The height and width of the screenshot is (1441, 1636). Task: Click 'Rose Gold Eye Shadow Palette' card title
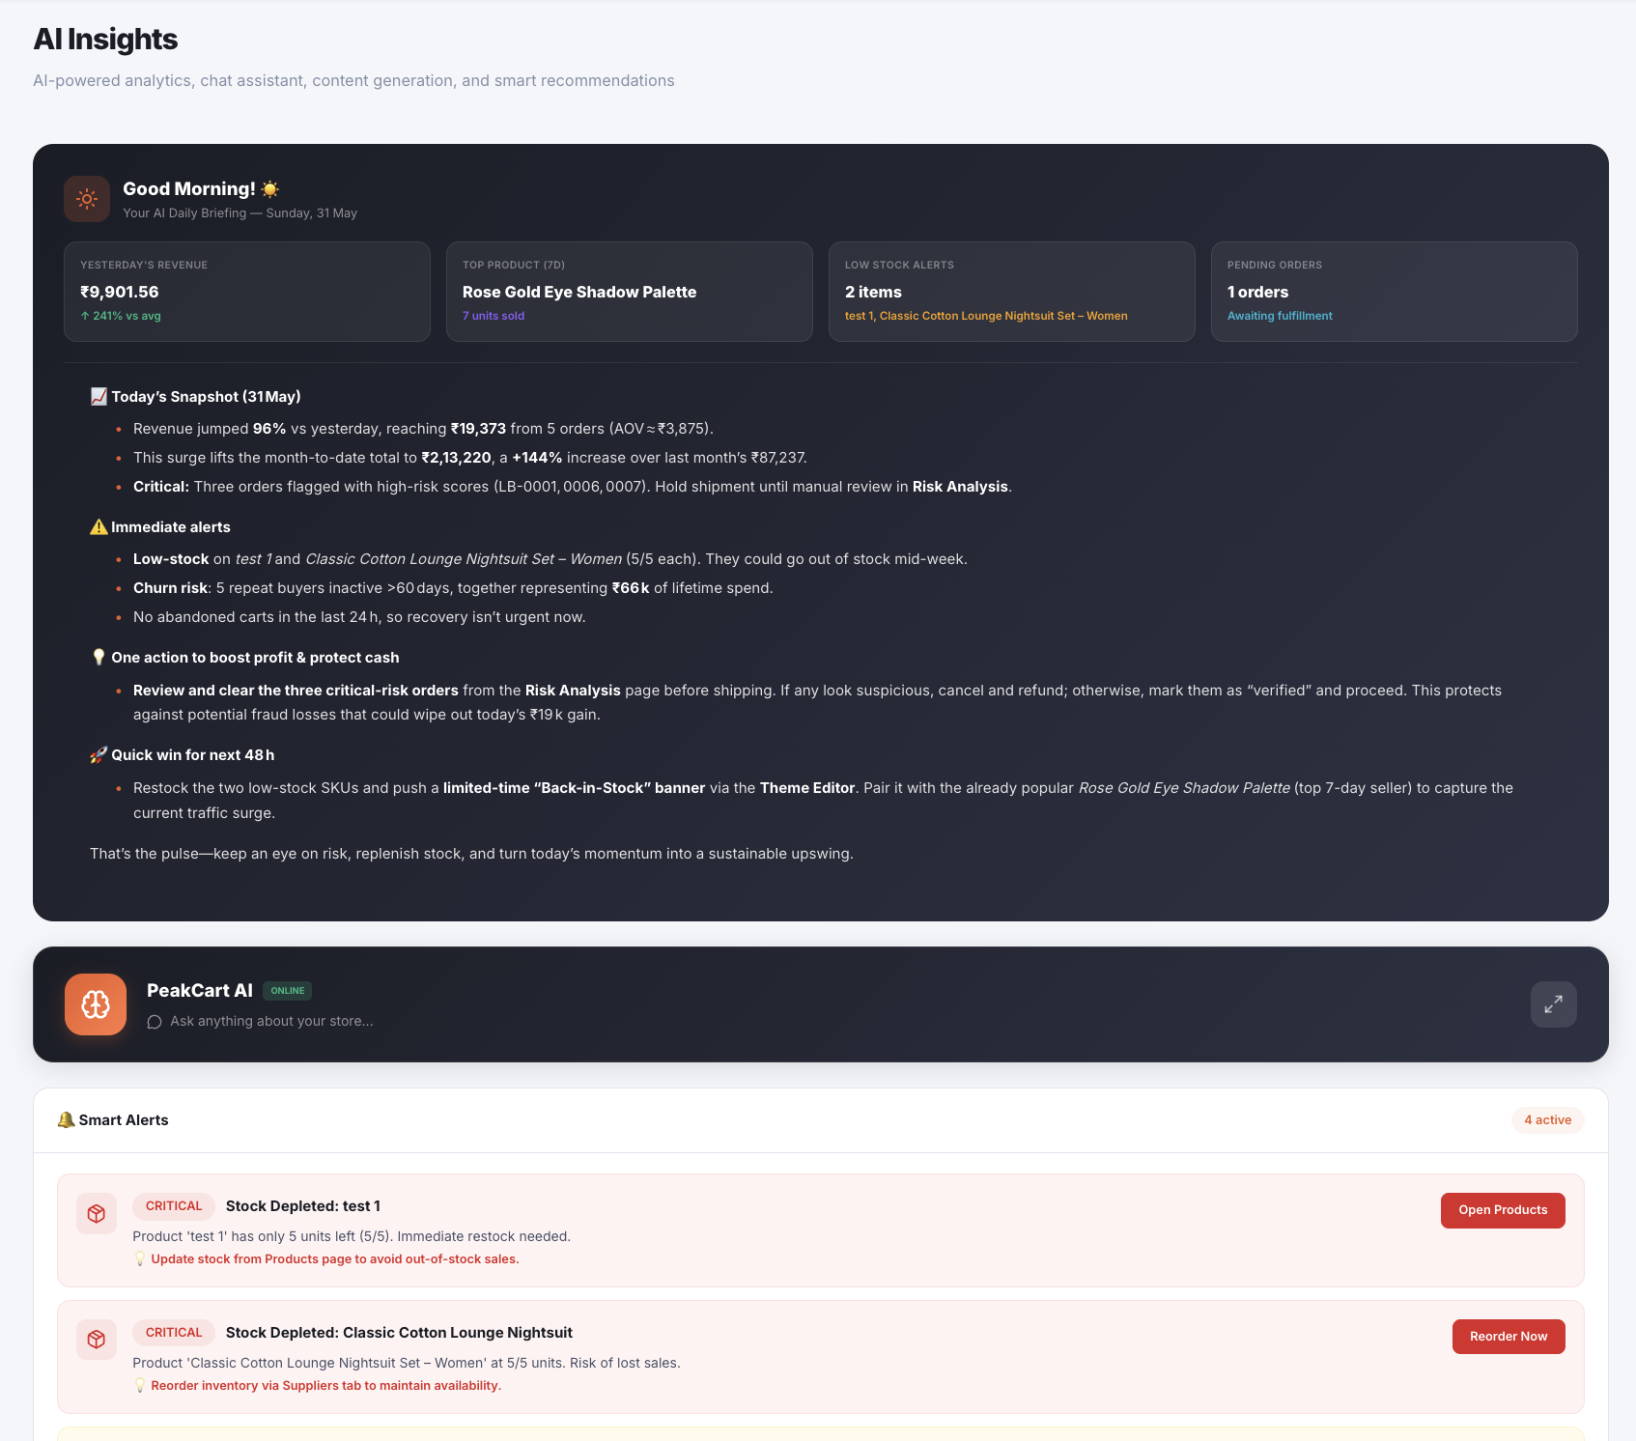pyautogui.click(x=579, y=292)
